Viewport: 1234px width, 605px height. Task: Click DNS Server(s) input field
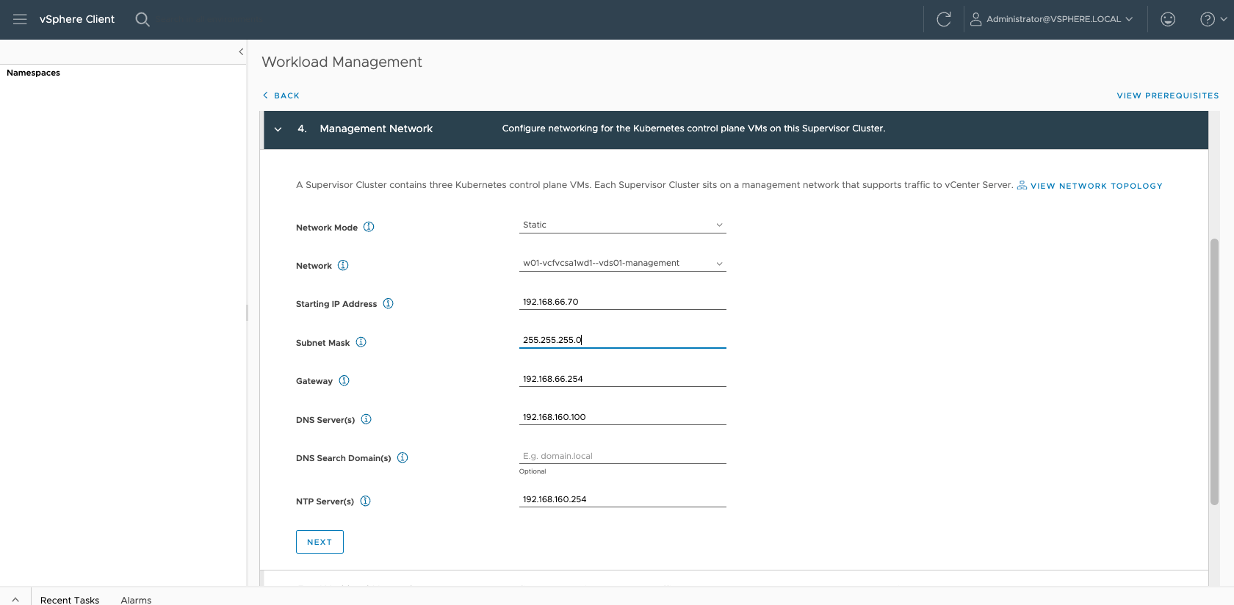[x=623, y=417]
